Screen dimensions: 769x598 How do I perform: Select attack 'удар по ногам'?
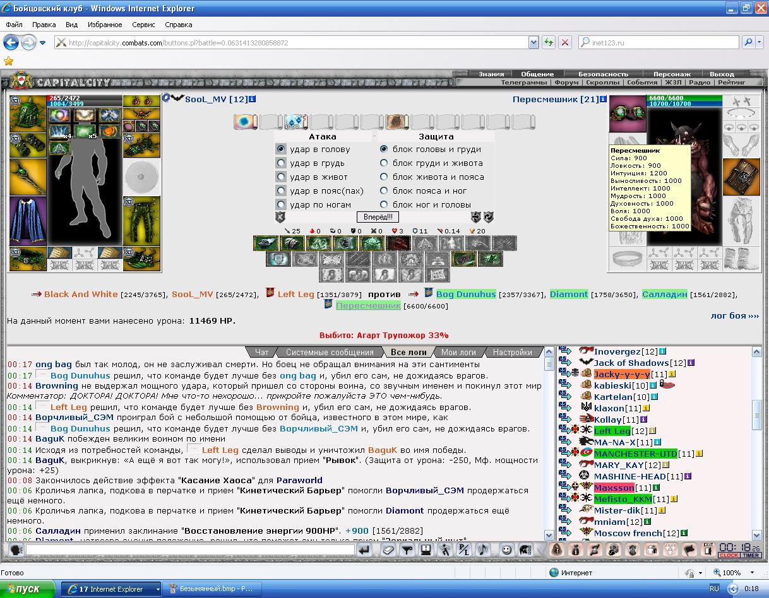coord(281,205)
